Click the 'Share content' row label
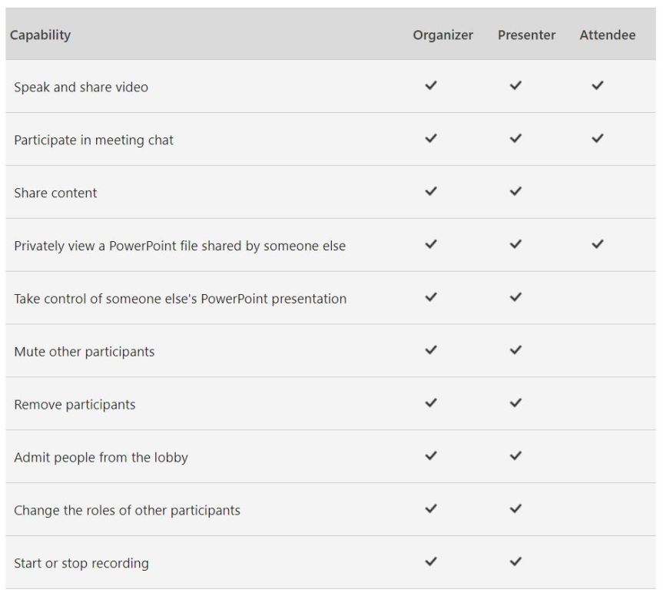663x596 pixels. point(55,193)
